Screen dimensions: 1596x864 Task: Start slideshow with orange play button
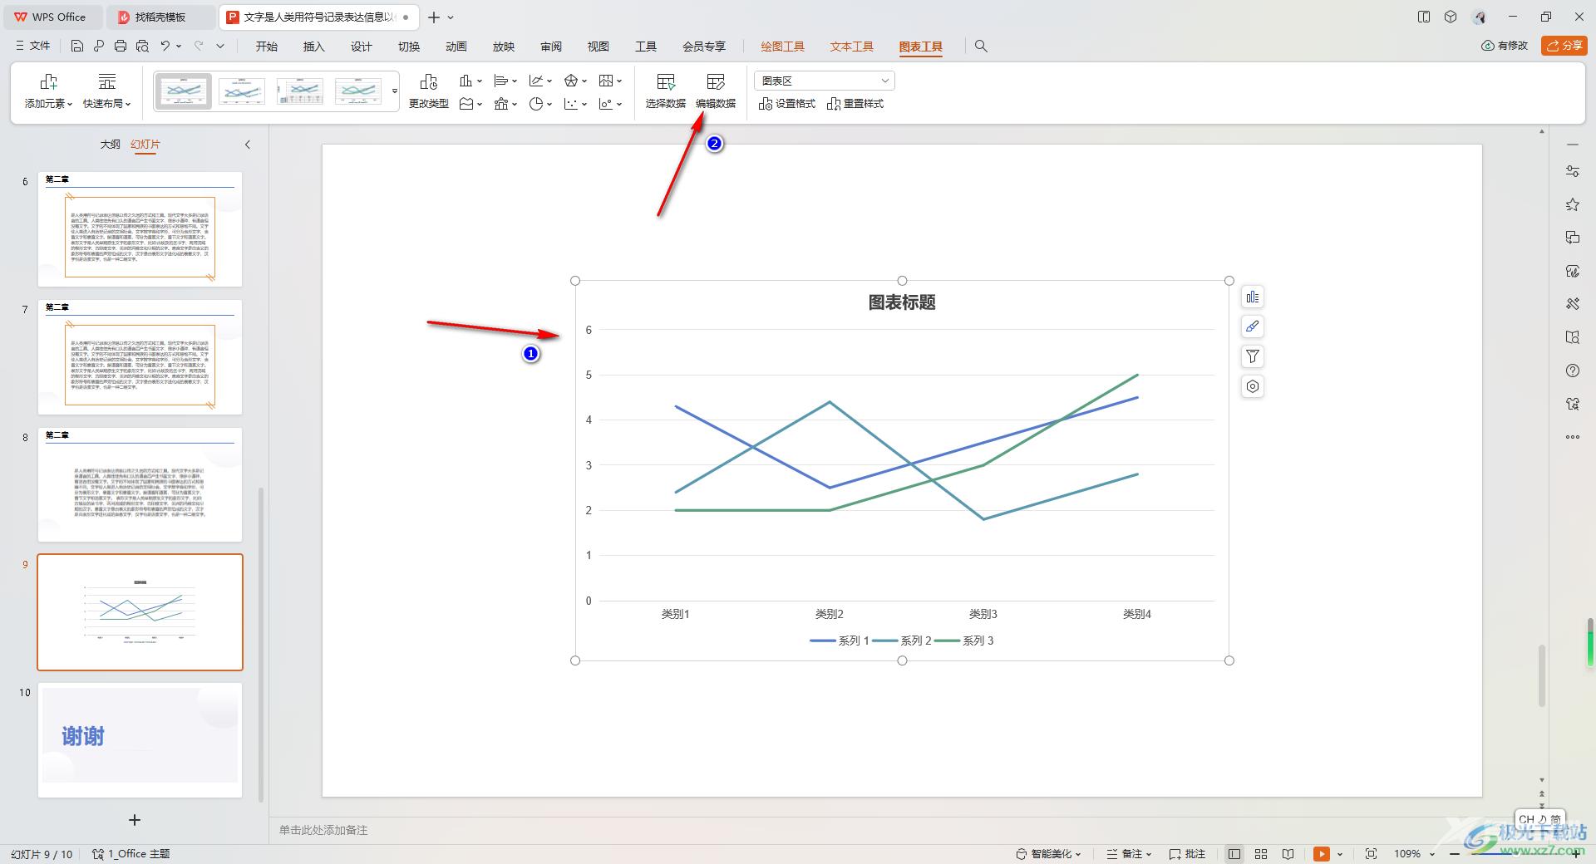(1322, 854)
